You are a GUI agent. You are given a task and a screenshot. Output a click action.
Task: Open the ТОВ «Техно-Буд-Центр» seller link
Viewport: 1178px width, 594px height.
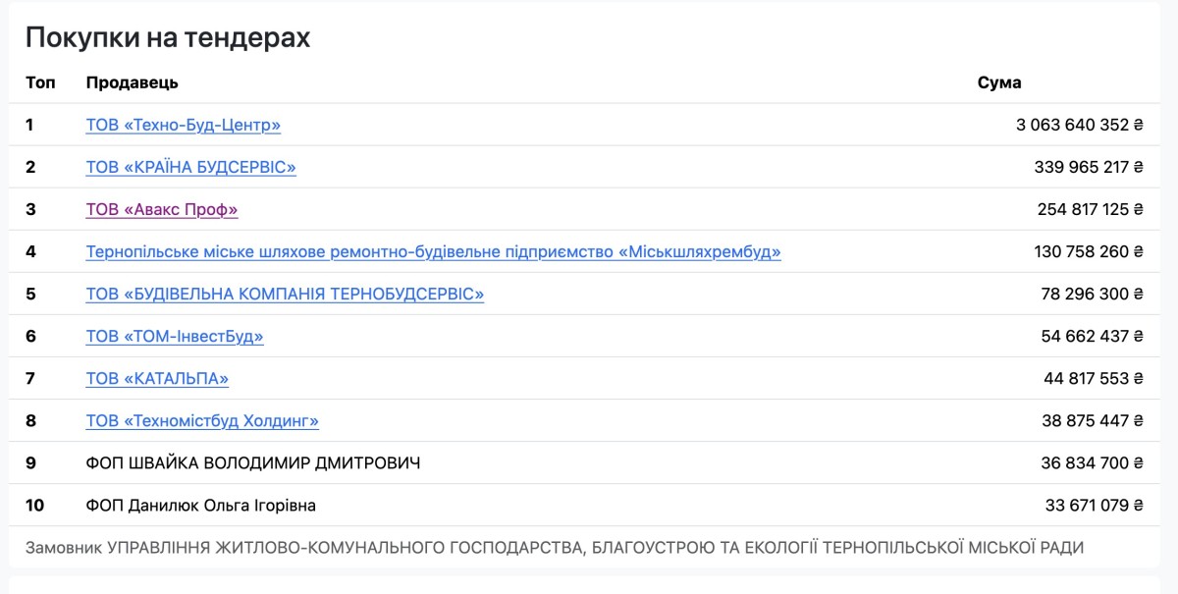click(x=184, y=125)
